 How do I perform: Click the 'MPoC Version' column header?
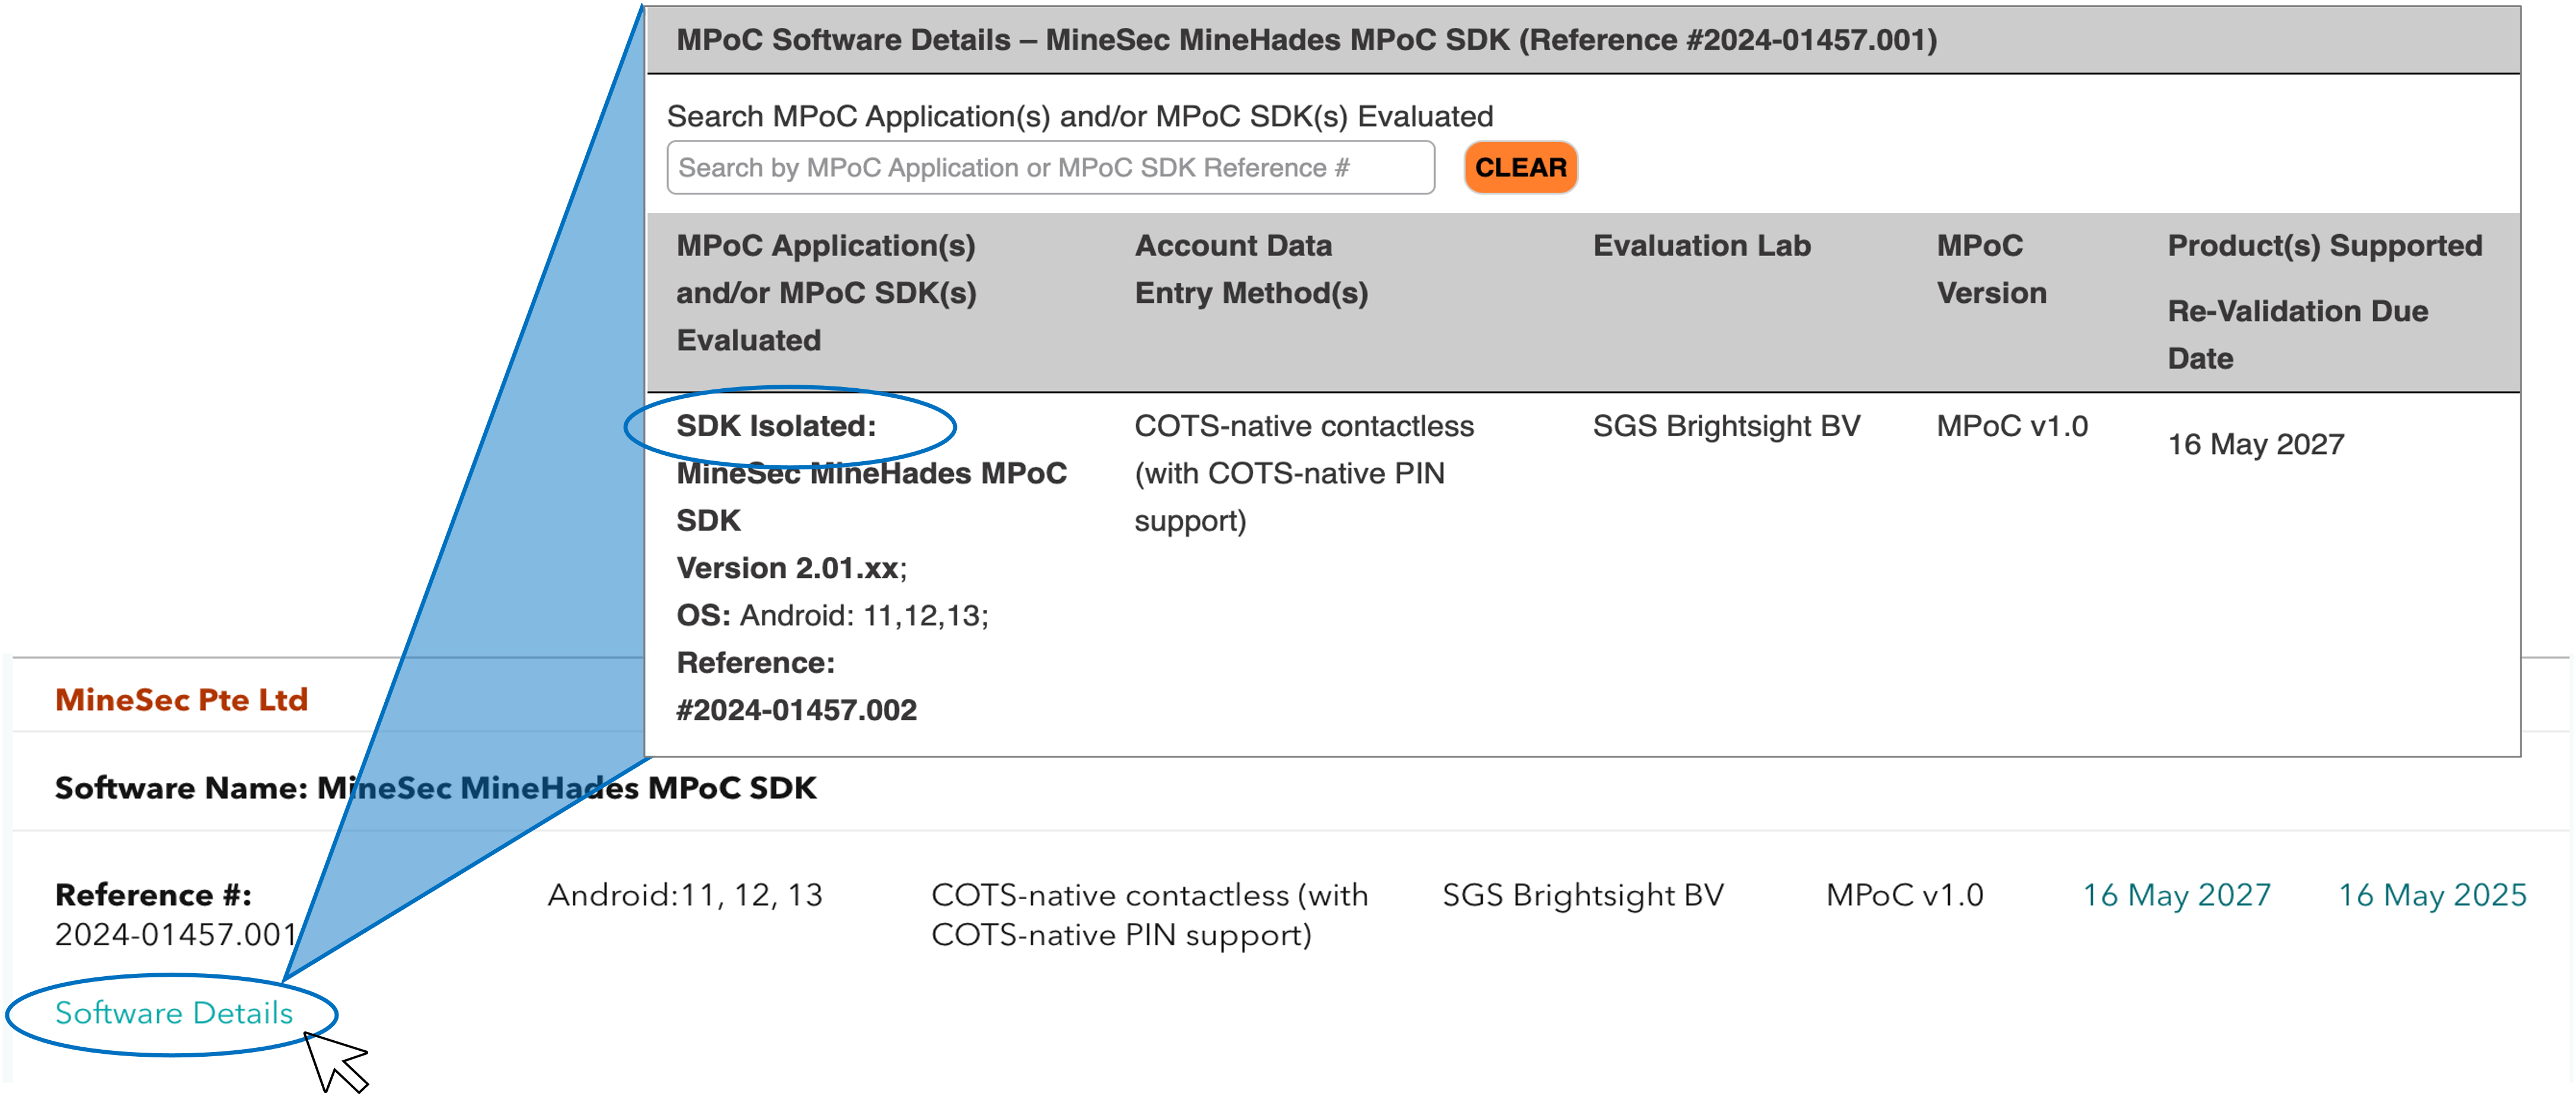point(1991,269)
